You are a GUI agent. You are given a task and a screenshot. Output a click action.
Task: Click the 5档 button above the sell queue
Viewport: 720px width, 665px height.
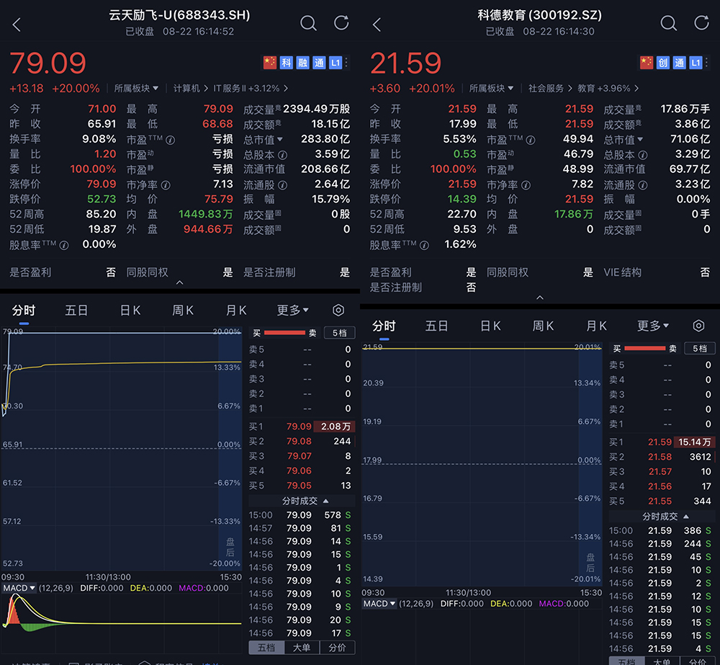tap(339, 333)
